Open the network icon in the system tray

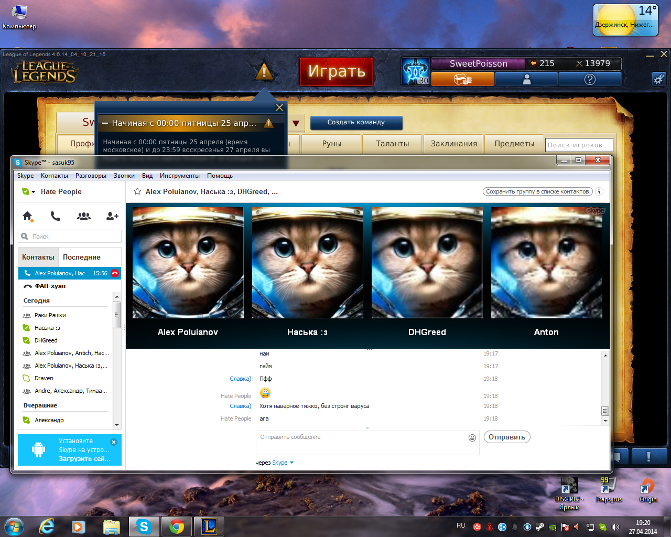pyautogui.click(x=590, y=527)
